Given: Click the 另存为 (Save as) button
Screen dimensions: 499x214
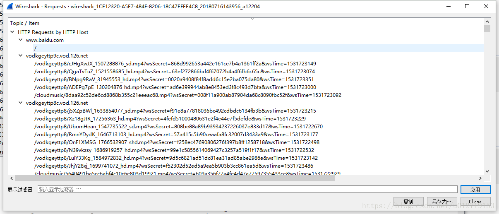Looking at the screenshot, I should click(x=441, y=202).
